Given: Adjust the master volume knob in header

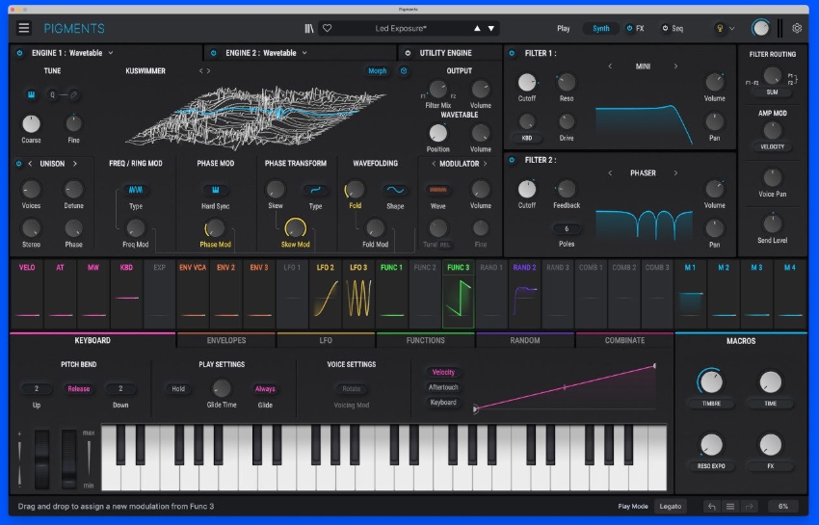Looking at the screenshot, I should point(760,28).
